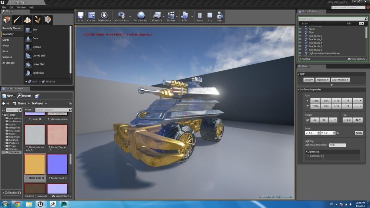Click the Save All icon in Content Browser

[x=37, y=96]
